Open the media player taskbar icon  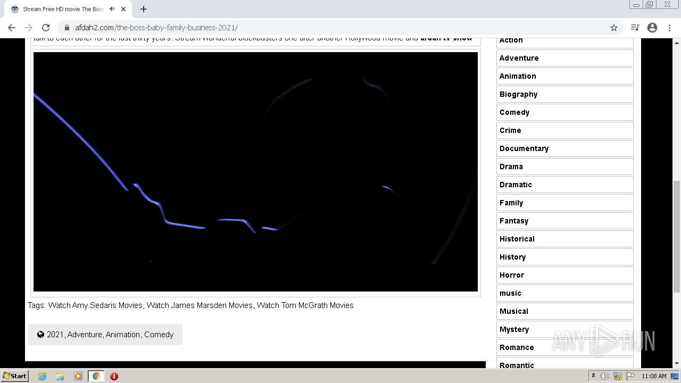pos(78,376)
